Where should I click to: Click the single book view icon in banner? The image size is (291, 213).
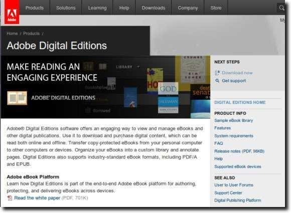[x=102, y=67]
